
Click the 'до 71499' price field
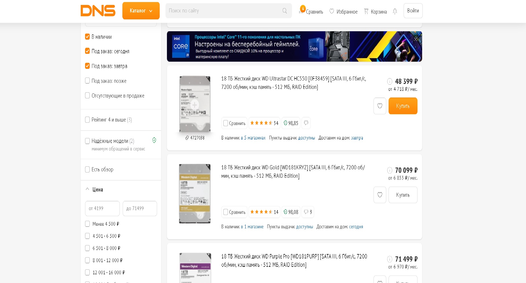[x=140, y=208]
